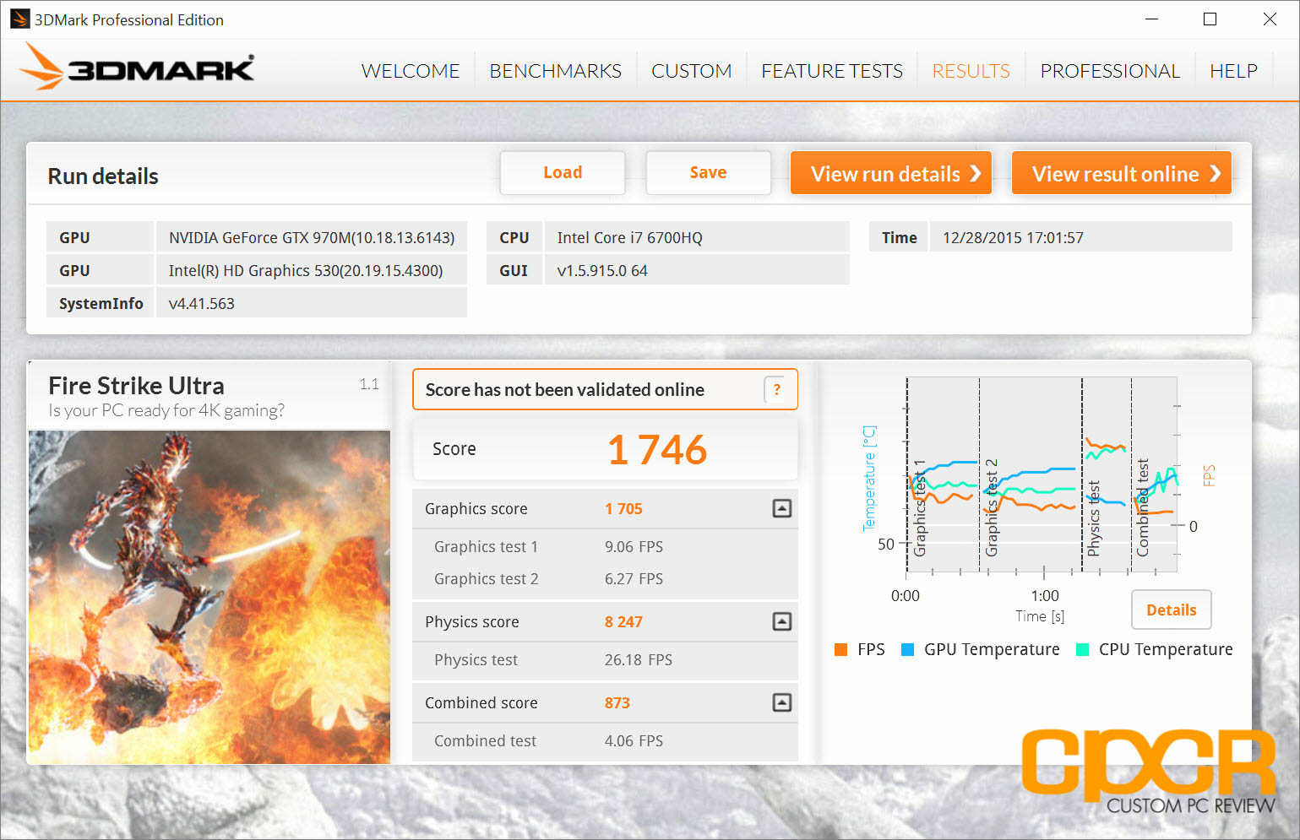This screenshot has width=1300, height=840.
Task: Click the SystemInfo version v4.41.563
Action: pos(312,303)
